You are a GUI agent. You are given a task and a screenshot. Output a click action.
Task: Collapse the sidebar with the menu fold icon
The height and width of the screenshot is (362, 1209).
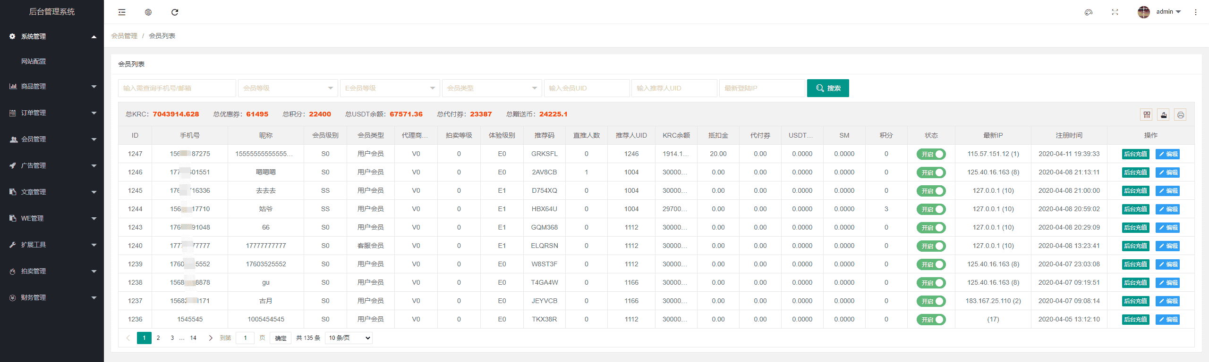point(122,12)
